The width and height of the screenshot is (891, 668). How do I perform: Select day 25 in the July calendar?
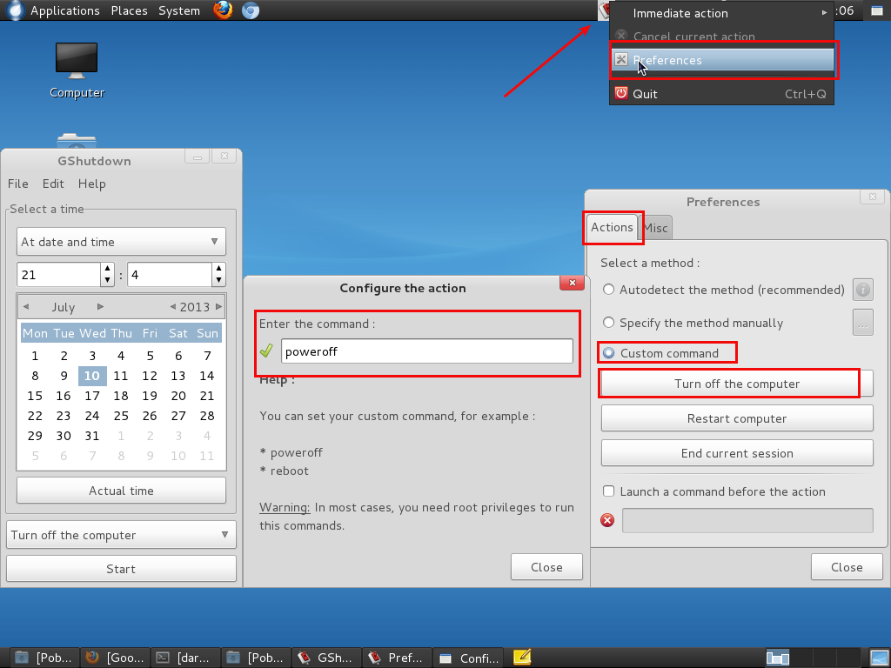point(120,415)
